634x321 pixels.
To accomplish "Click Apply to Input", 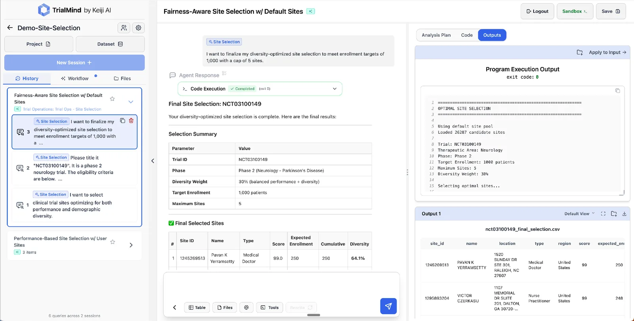I will [x=607, y=52].
